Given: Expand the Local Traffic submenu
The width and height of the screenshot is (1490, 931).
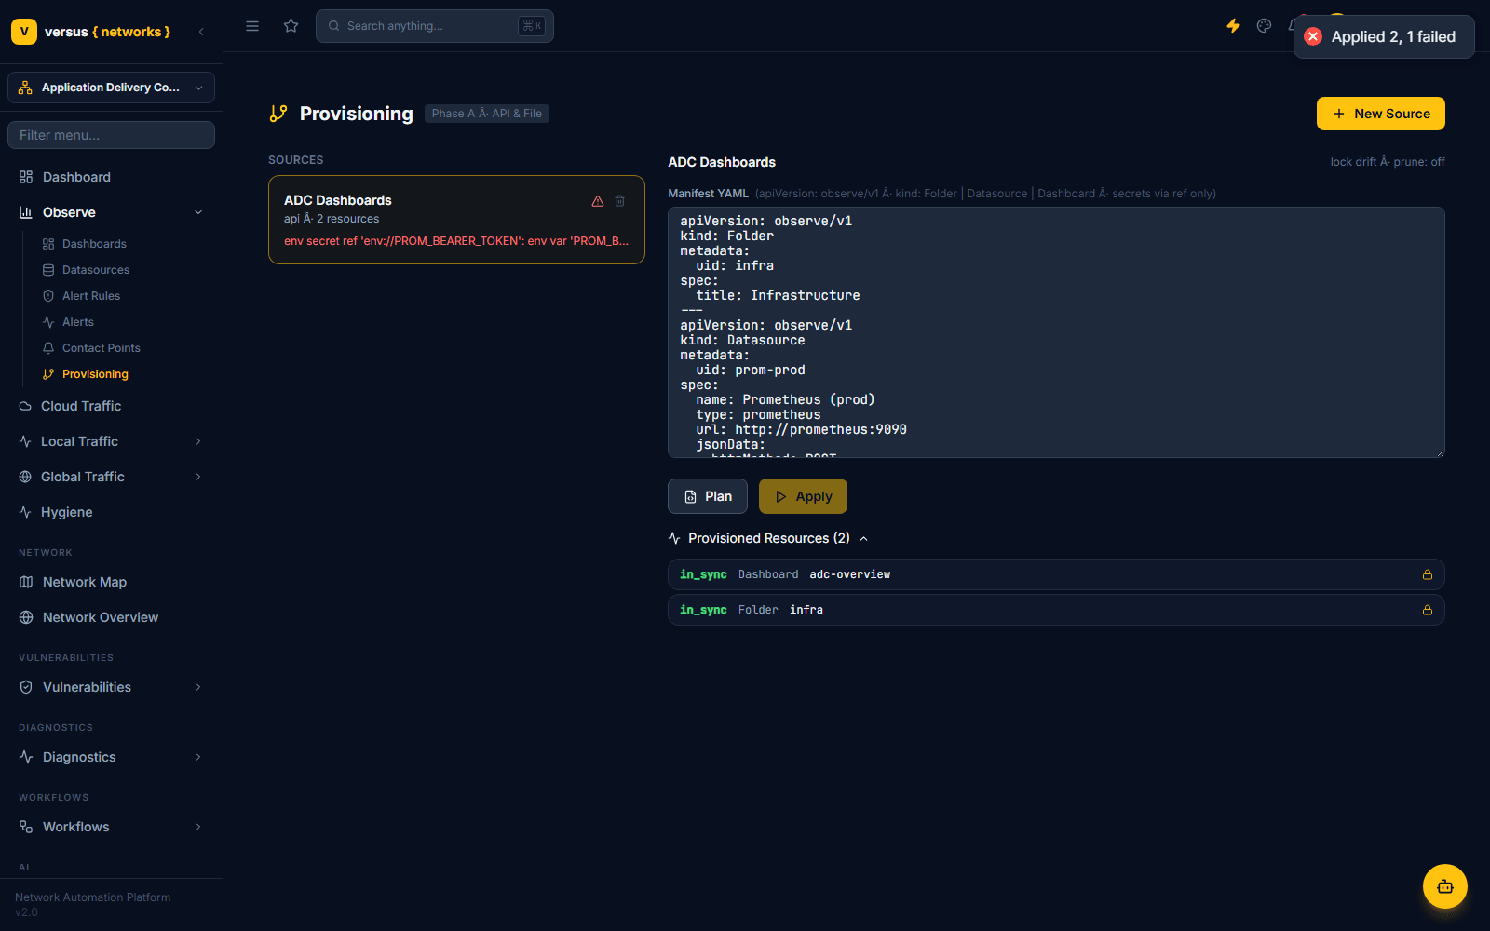Looking at the screenshot, I should [198, 441].
